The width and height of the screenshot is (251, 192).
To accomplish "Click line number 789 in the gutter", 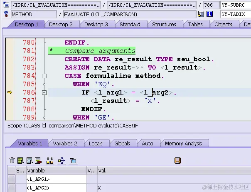I will [29, 117].
